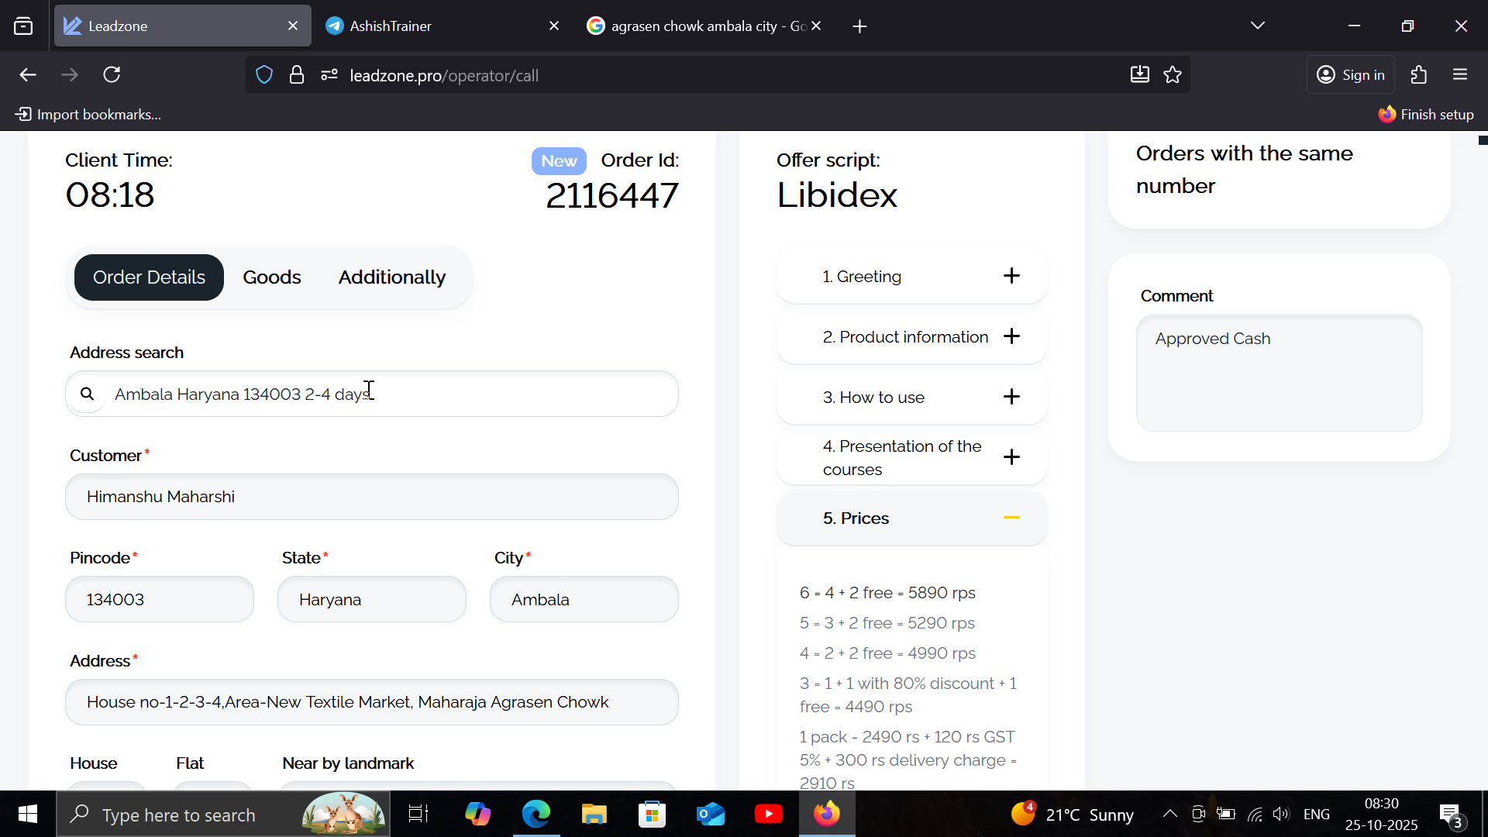The width and height of the screenshot is (1488, 837).
Task: Open the Additionally tab
Action: pos(391,277)
